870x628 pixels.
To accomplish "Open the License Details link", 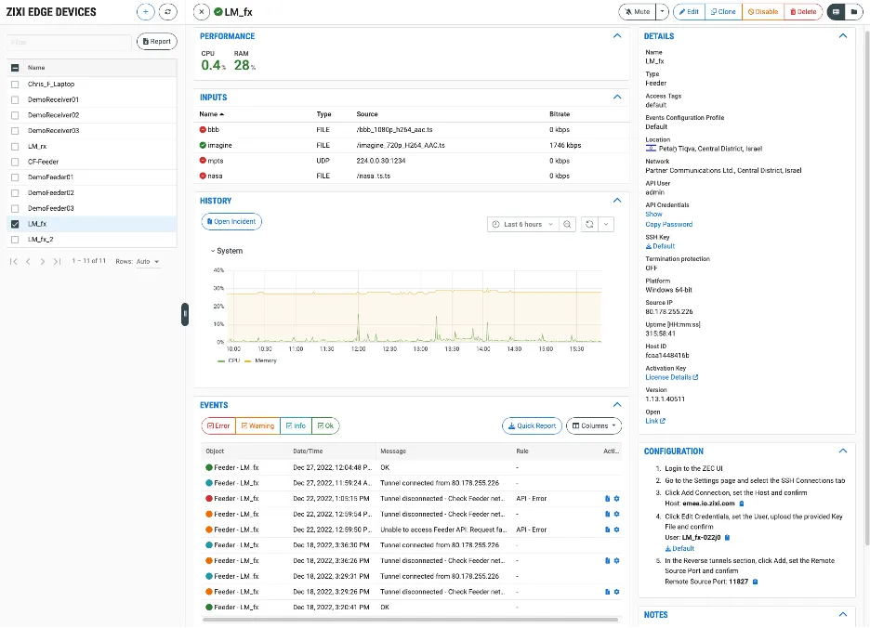I will pos(671,377).
